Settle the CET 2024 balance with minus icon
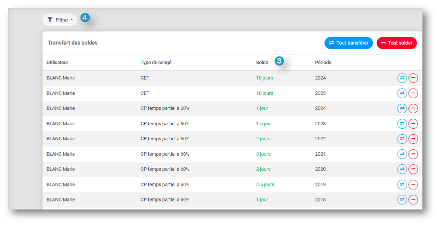438x225 pixels. (x=413, y=78)
